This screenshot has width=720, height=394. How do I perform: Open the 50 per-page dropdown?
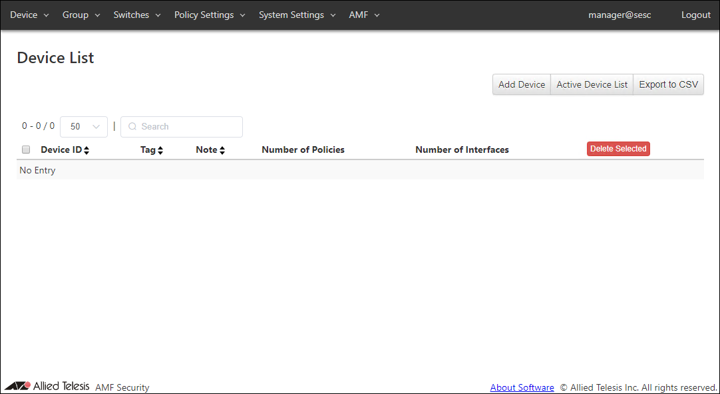point(84,127)
